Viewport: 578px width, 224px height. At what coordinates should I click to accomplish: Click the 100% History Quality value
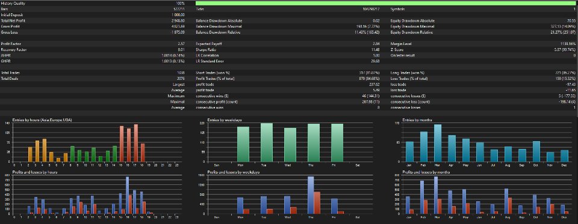(x=181, y=4)
